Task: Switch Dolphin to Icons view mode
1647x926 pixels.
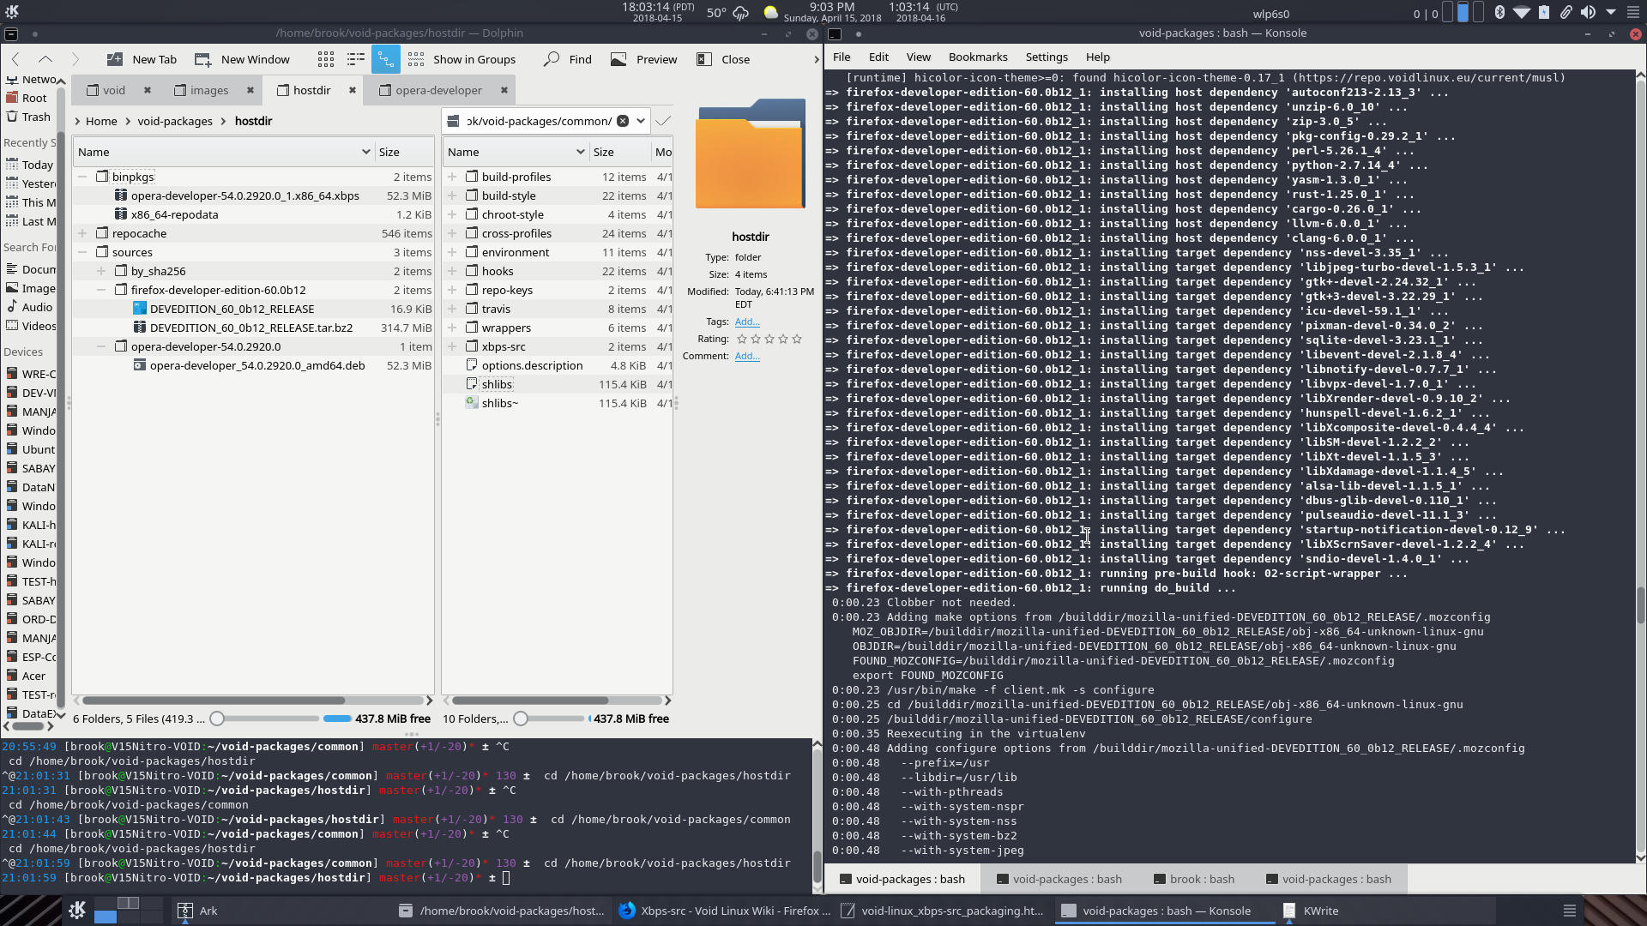Action: pyautogui.click(x=326, y=59)
